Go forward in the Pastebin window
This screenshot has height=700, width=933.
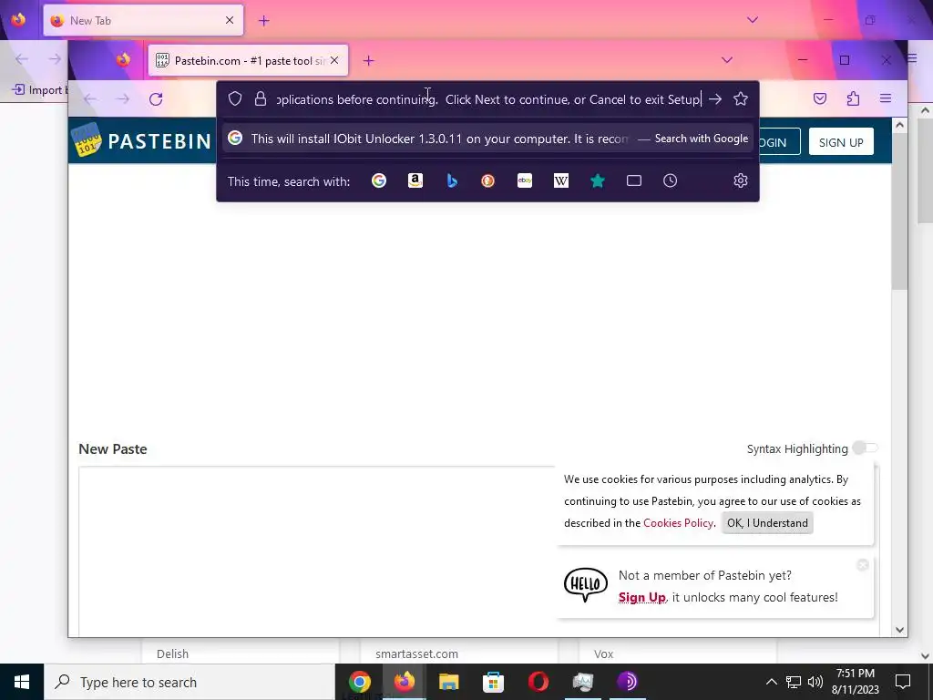coord(123,98)
